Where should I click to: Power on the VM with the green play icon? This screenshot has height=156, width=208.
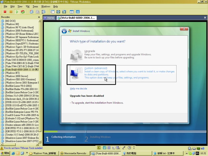17,12
